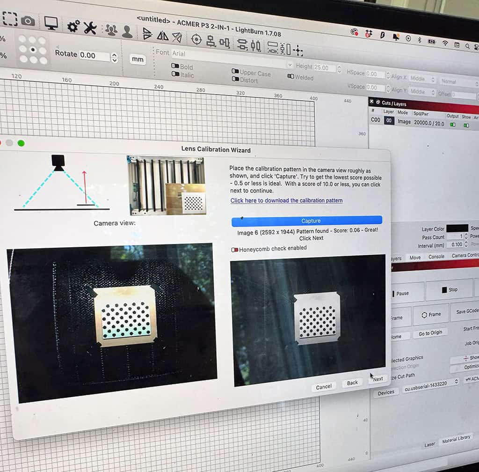This screenshot has height=472, width=479.
Task: Open the Font dropdown chevron
Action: [290, 65]
